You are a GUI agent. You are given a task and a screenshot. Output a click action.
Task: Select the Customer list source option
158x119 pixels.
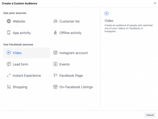coord(70,21)
